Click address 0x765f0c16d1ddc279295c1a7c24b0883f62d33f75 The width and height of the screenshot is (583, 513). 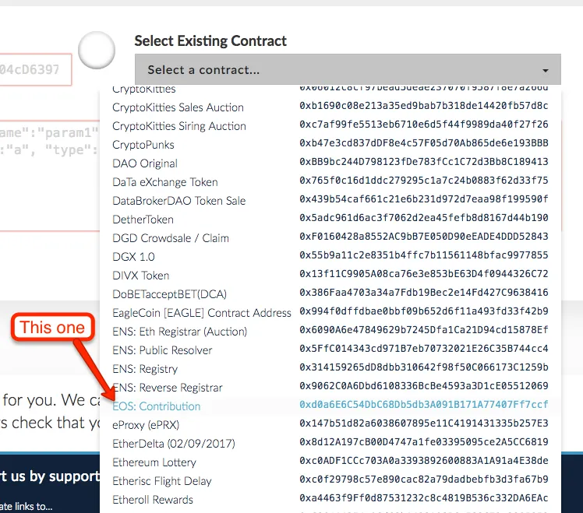[424, 181]
